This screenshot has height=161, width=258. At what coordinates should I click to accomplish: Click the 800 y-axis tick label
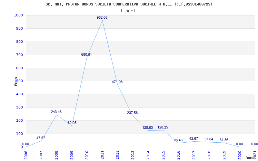coord(19,42)
